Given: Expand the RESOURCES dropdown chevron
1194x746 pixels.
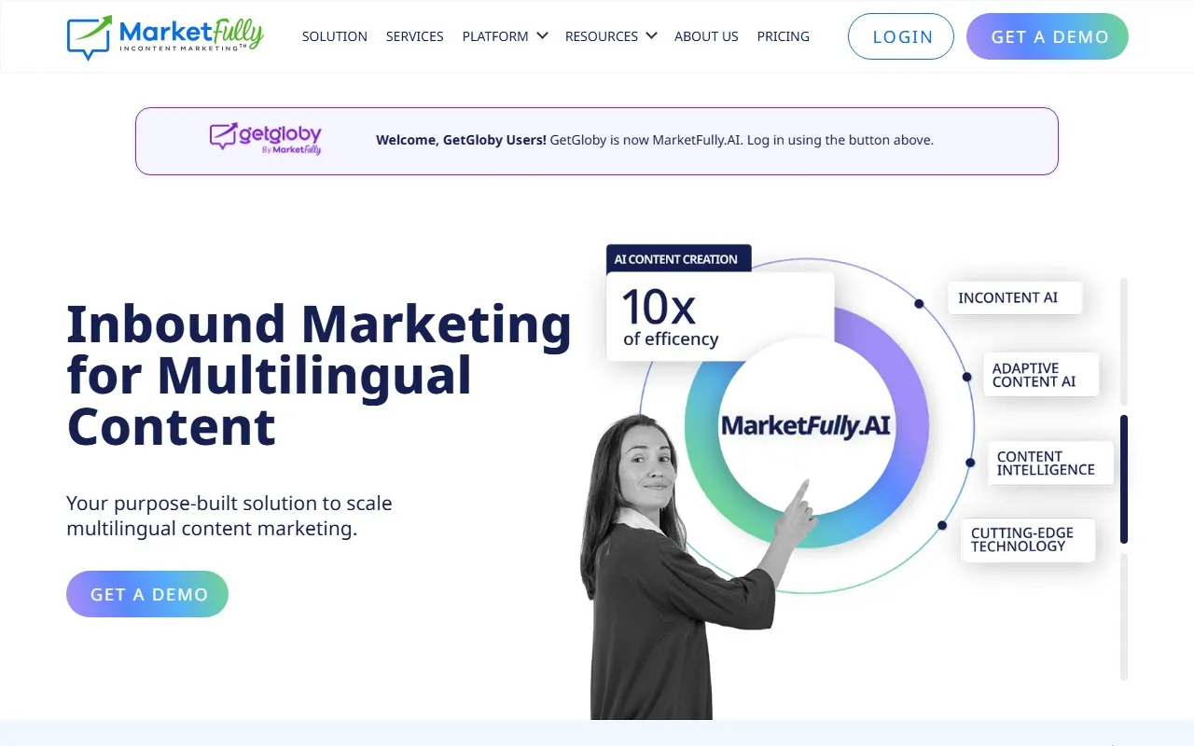Looking at the screenshot, I should [x=651, y=36].
